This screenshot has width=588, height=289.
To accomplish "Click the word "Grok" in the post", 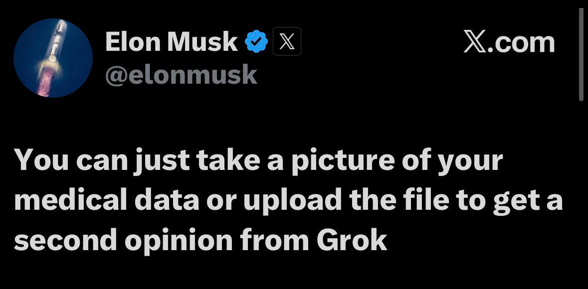I will pos(352,240).
